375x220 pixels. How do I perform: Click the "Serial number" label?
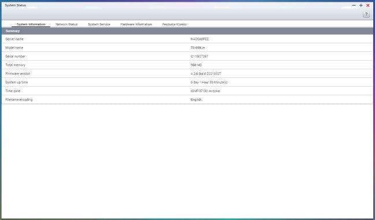(x=15, y=57)
